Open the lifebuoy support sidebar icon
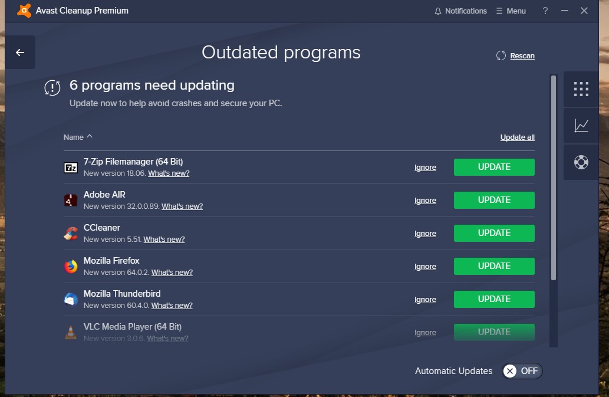This screenshot has height=397, width=609. point(581,162)
